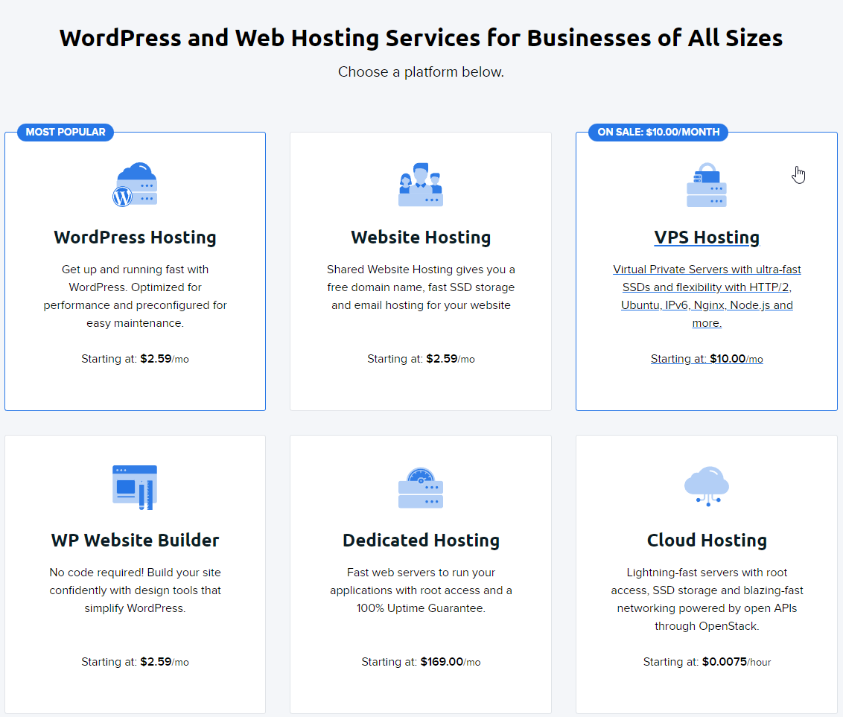The width and height of the screenshot is (843, 717).
Task: Click Website Hosting Starting at $2.59/mo price
Action: tap(421, 359)
